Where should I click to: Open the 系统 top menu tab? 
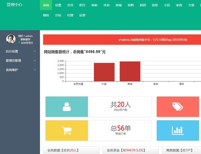46,5
